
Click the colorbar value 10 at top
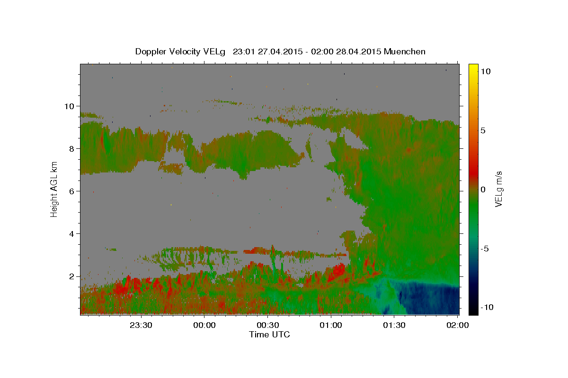click(x=485, y=71)
